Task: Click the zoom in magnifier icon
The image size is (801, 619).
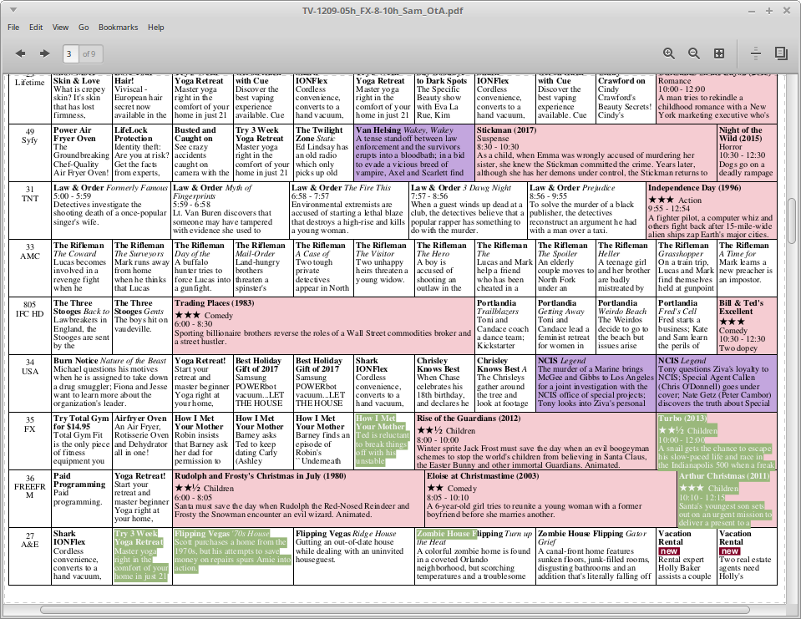Action: 669,53
